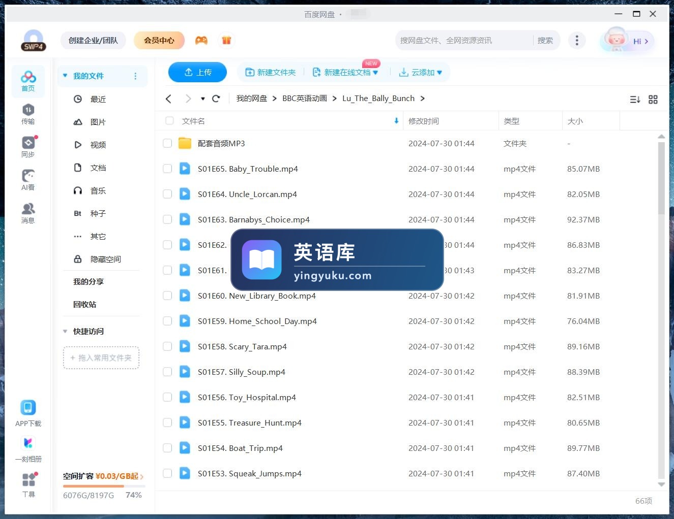Open the 消息 messages icon
Viewport: 674px width, 519px height.
(x=28, y=213)
